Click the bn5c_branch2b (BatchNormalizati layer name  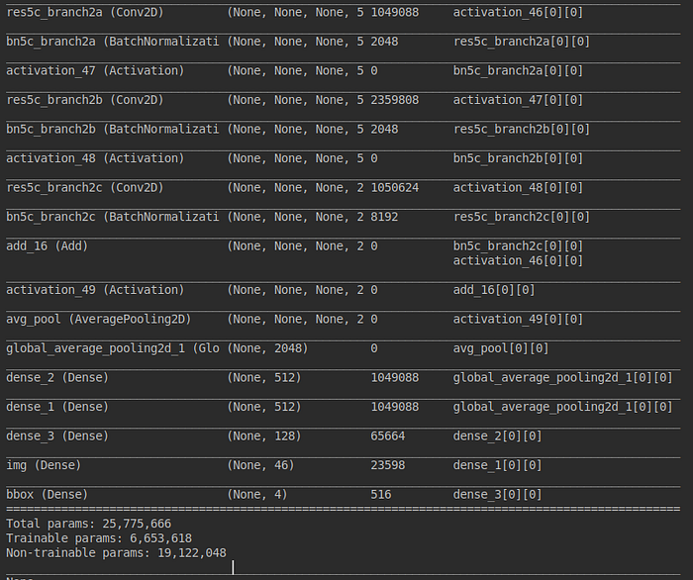coord(112,129)
